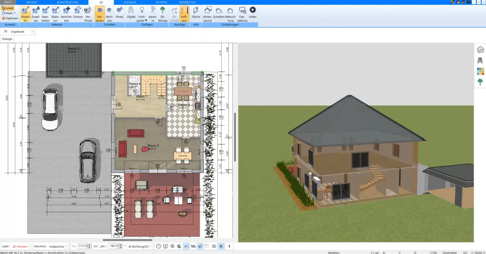Click the hatched surface icon in bottom toolbar
The image size is (486, 254).
(x=193, y=246)
